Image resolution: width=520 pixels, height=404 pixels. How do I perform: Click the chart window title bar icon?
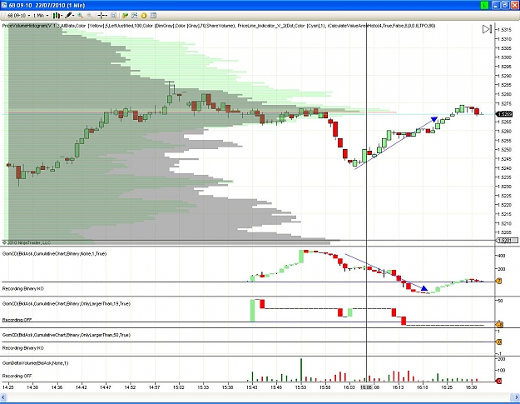pos(3,5)
